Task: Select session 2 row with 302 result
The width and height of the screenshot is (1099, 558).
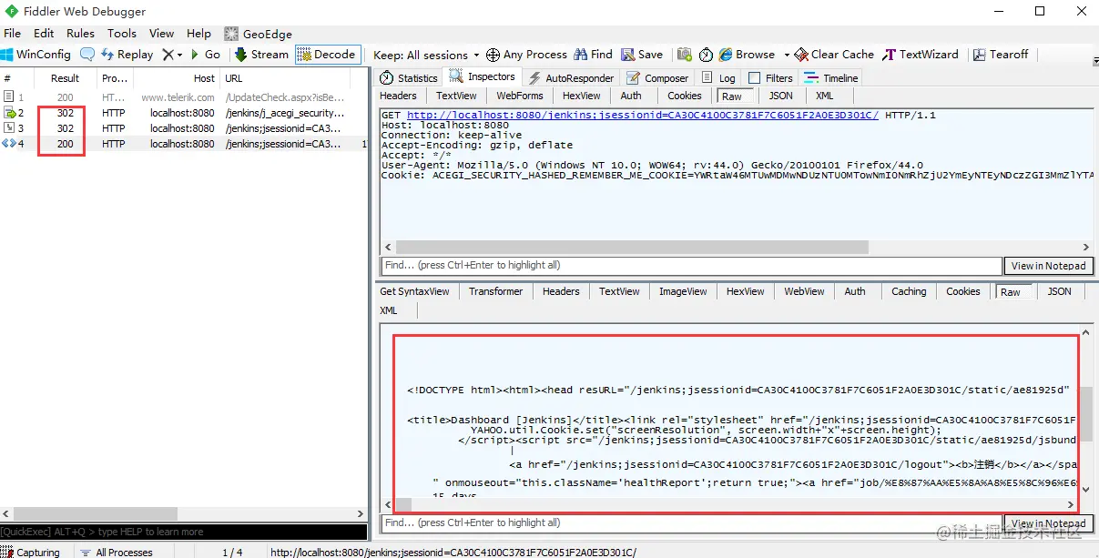Action: point(182,113)
